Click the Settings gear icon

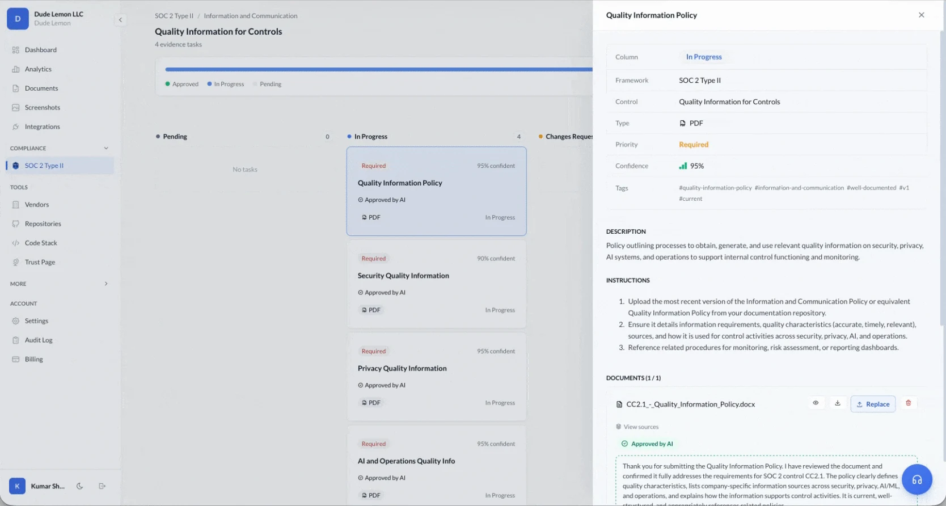(16, 321)
